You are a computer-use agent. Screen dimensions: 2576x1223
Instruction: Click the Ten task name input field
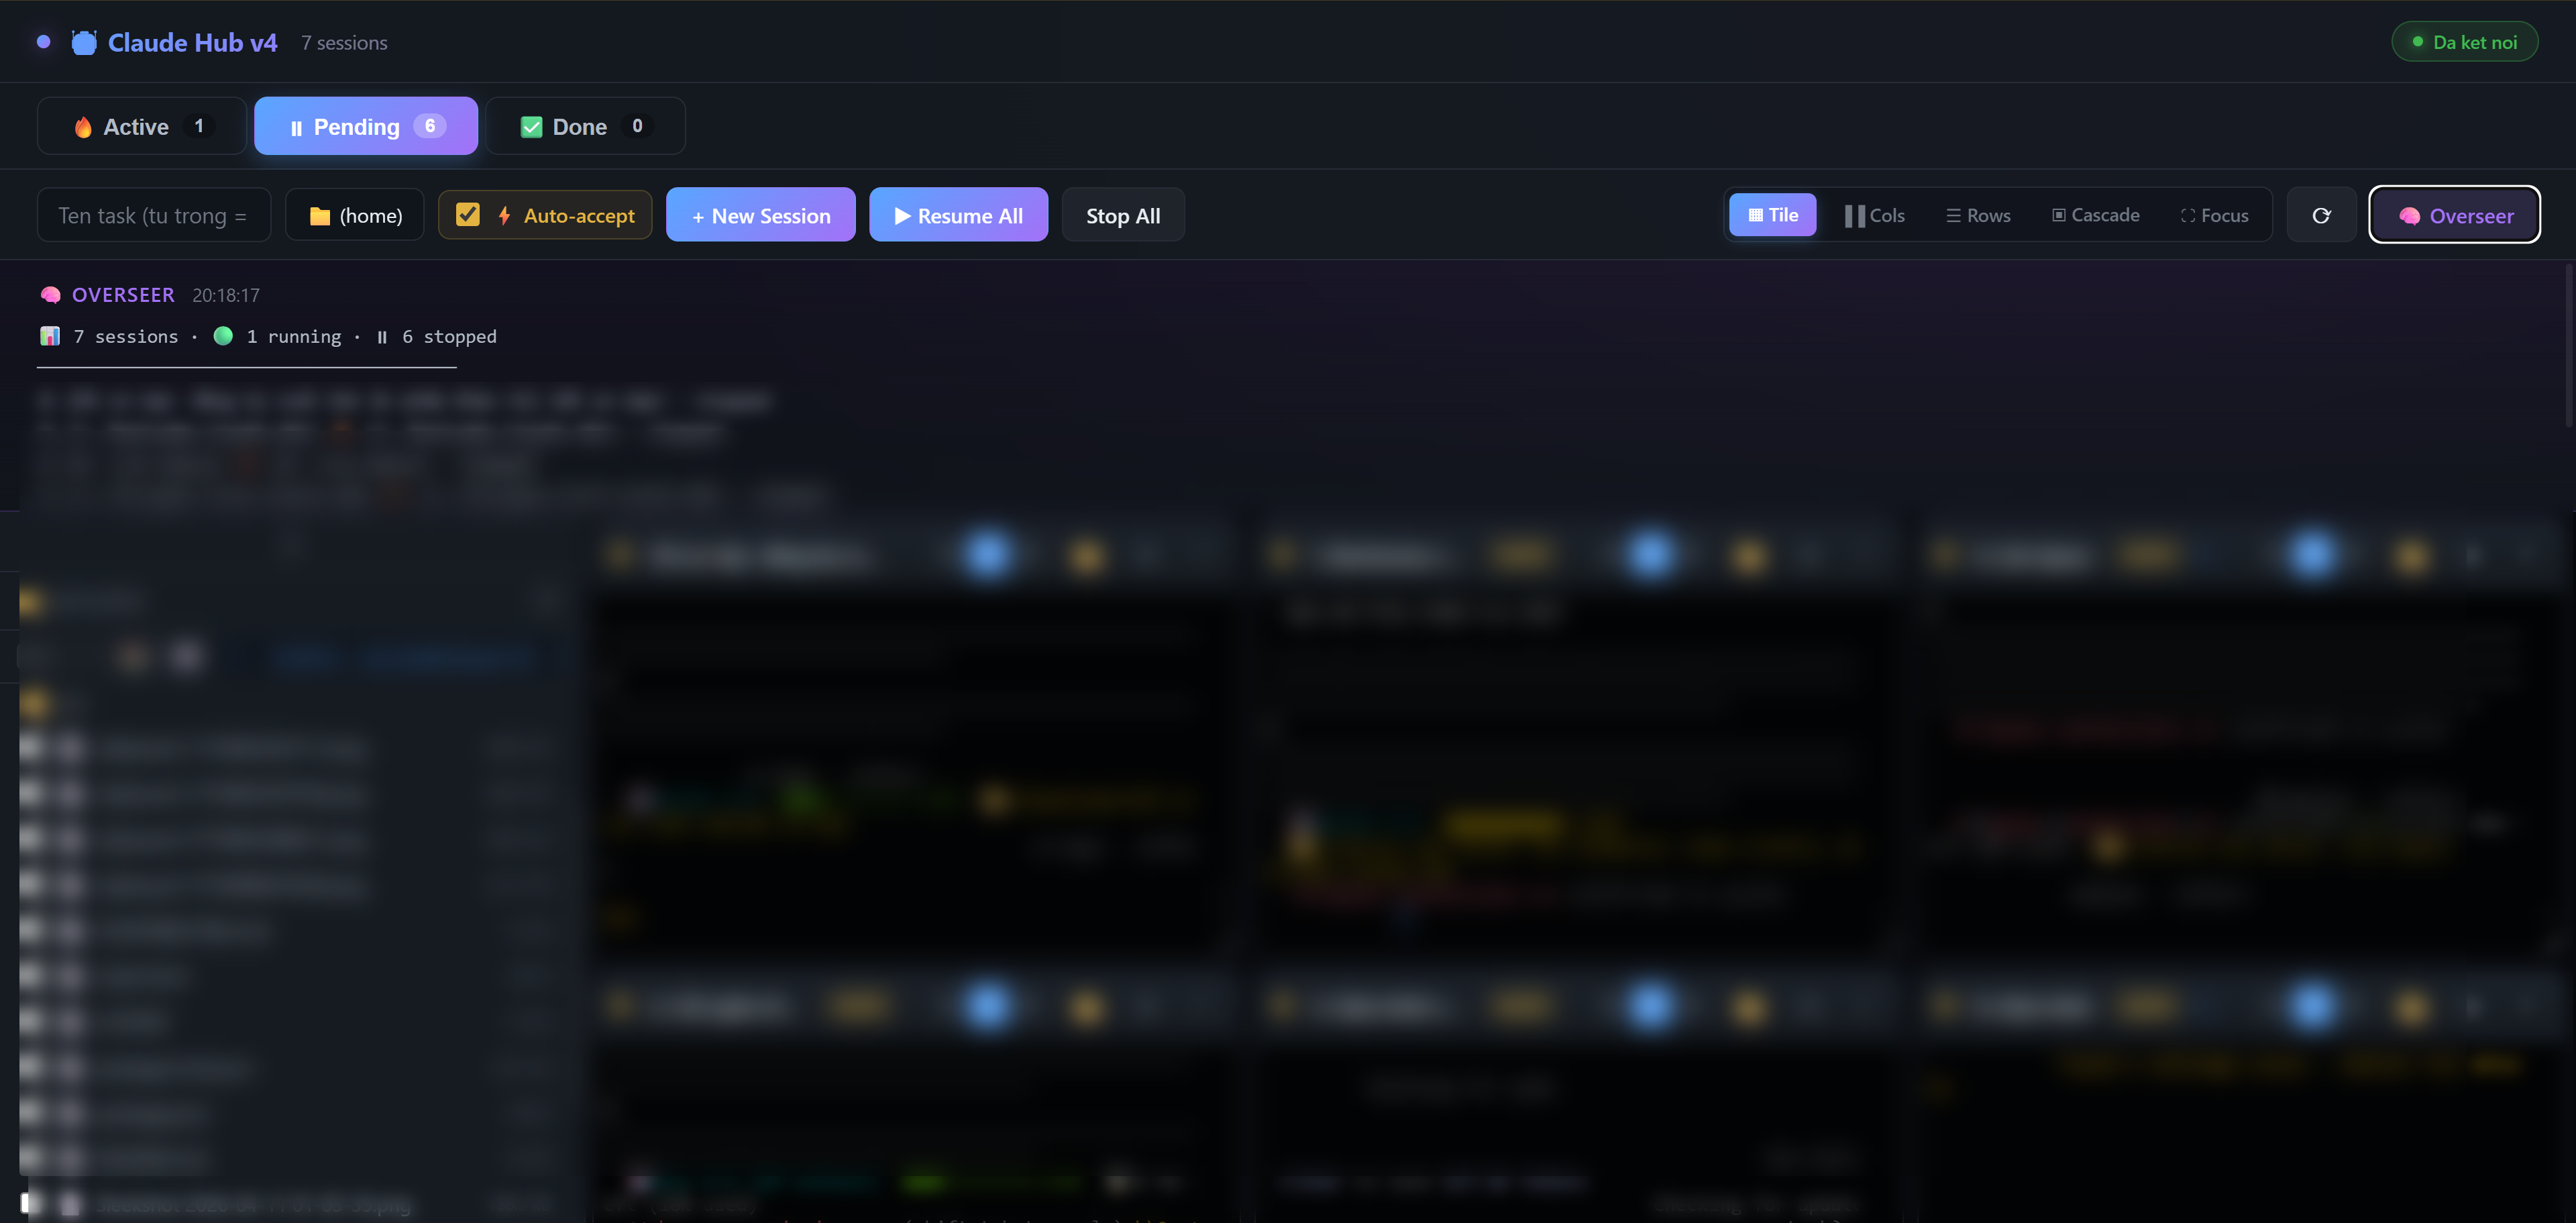[x=153, y=215]
